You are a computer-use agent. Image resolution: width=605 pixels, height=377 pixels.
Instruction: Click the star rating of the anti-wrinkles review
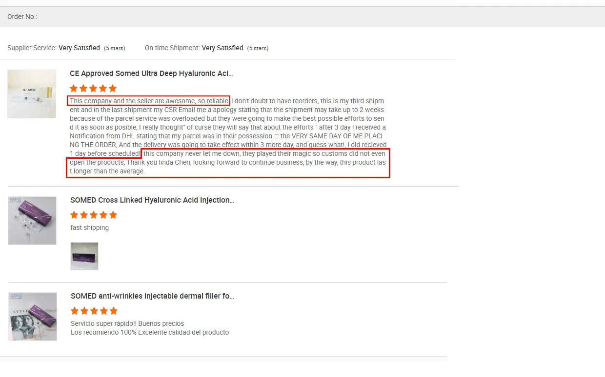94,311
